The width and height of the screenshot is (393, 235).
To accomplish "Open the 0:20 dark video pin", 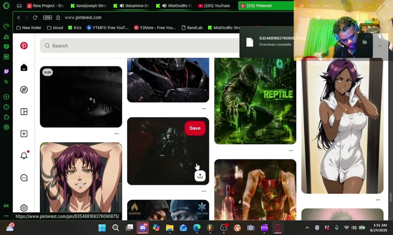I will click(81, 97).
